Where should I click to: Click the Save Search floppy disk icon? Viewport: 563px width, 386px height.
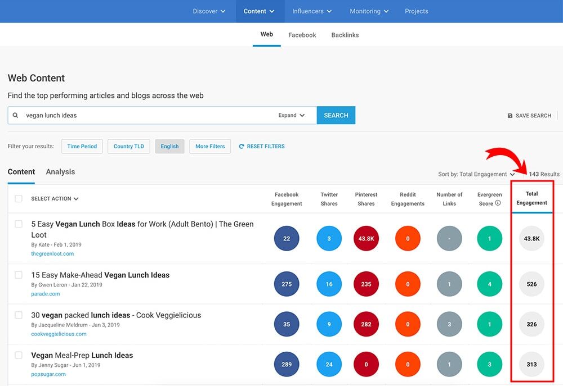(510, 116)
